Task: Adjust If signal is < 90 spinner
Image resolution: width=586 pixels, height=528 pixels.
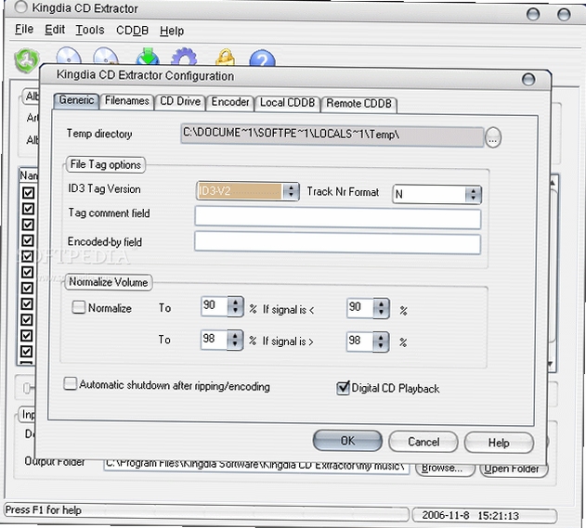Action: (x=381, y=308)
